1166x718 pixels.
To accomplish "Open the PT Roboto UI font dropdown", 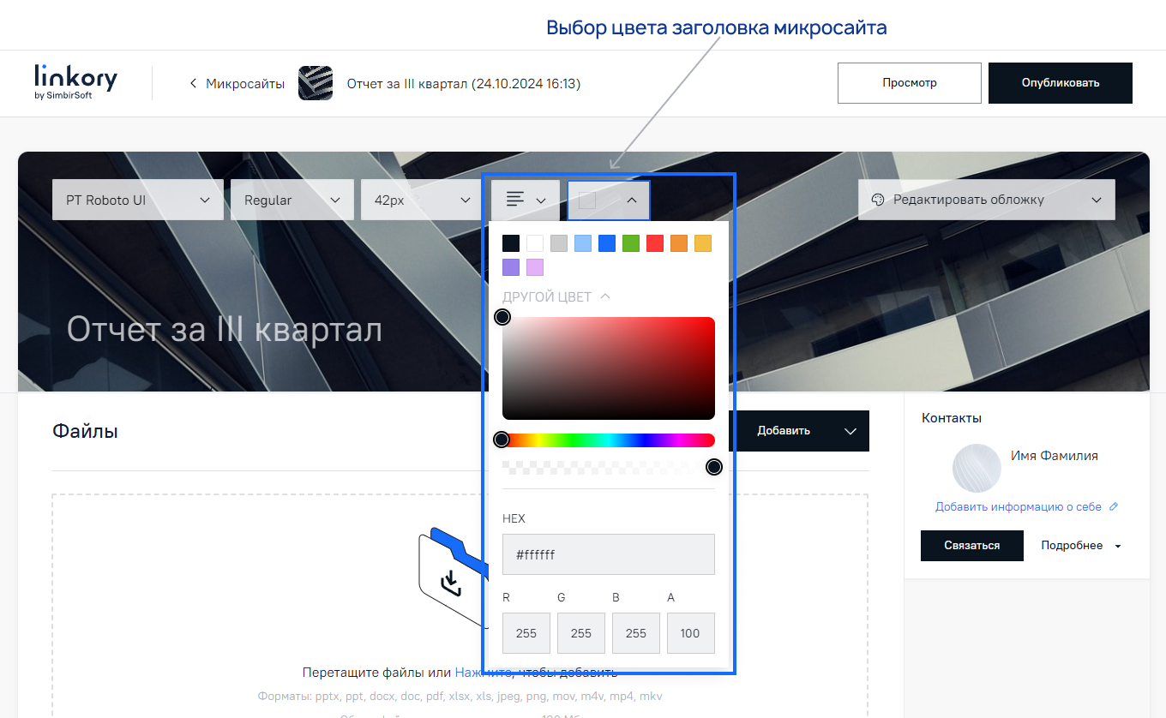I will (x=137, y=199).
